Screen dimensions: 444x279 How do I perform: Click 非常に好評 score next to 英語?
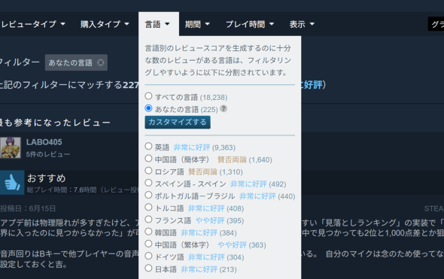tap(192, 147)
